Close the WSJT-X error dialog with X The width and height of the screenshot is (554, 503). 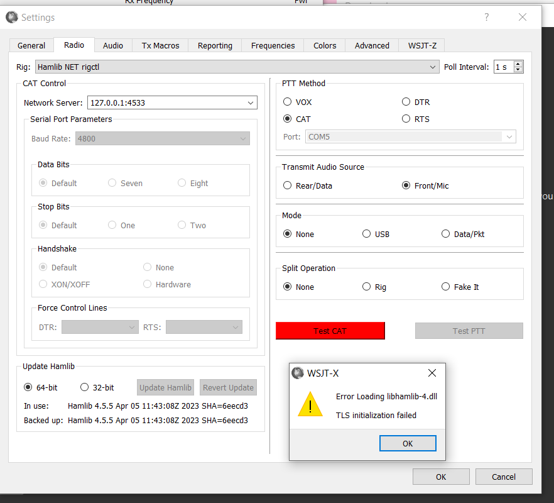click(432, 373)
